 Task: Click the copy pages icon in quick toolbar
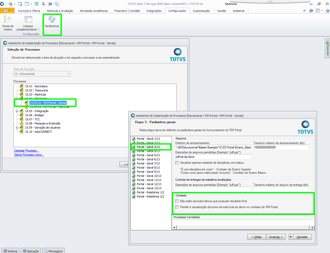click(57, 4)
